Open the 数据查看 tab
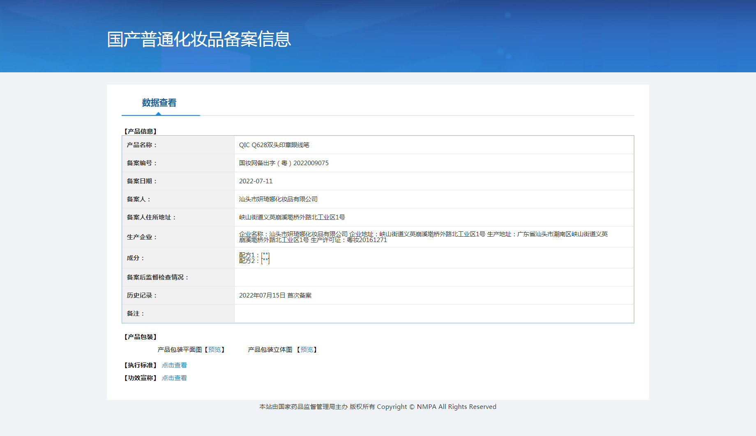 tap(159, 103)
